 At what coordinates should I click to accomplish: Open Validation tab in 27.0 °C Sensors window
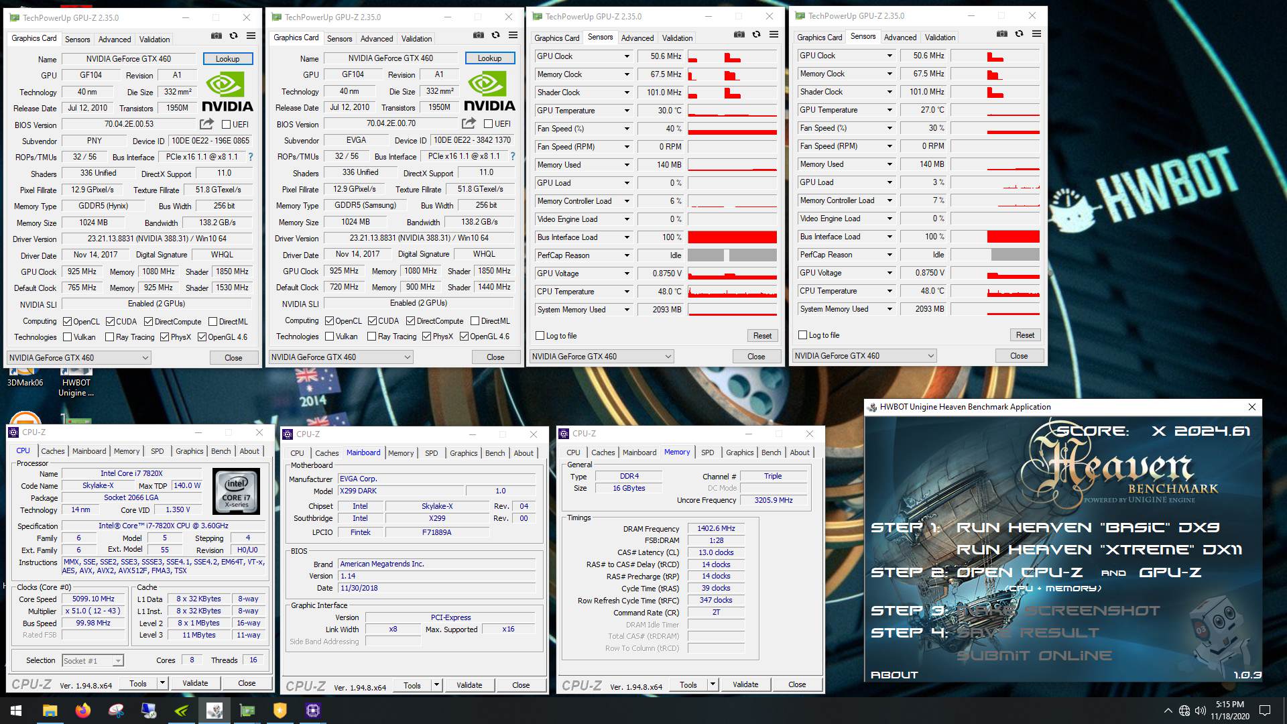point(940,38)
